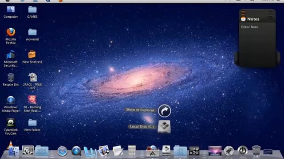Click the Finder icon in the dock
This screenshot has height=159, width=284.
point(13,151)
